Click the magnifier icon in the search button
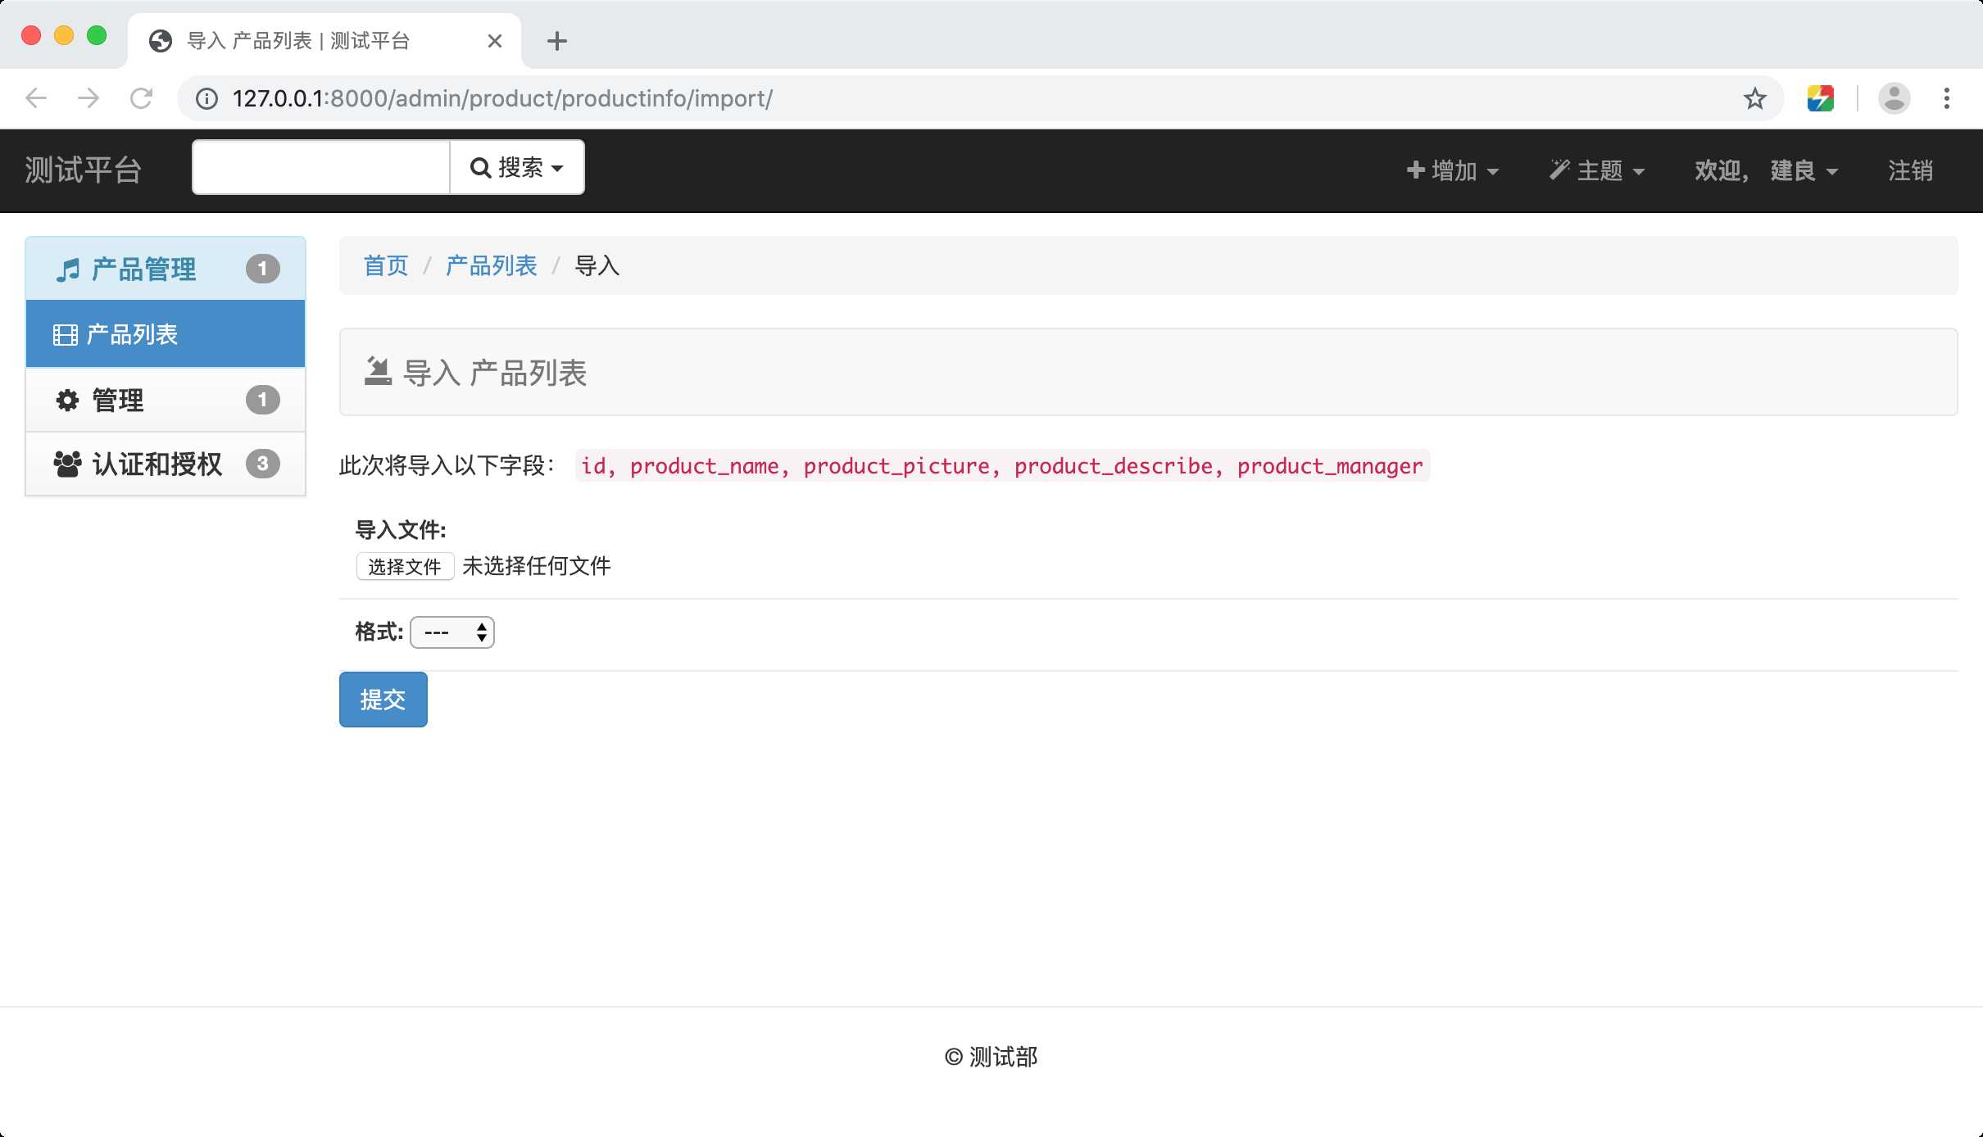Image resolution: width=1983 pixels, height=1137 pixels. 480,168
